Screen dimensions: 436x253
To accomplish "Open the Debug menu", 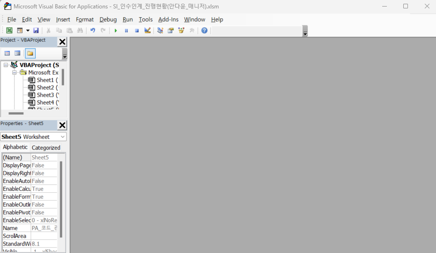I will tap(108, 20).
